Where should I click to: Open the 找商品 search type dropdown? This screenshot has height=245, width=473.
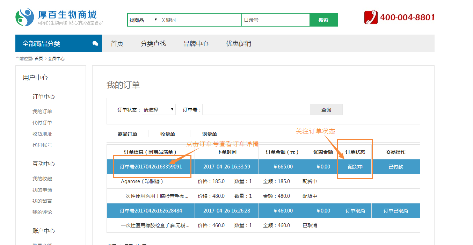[x=143, y=20]
